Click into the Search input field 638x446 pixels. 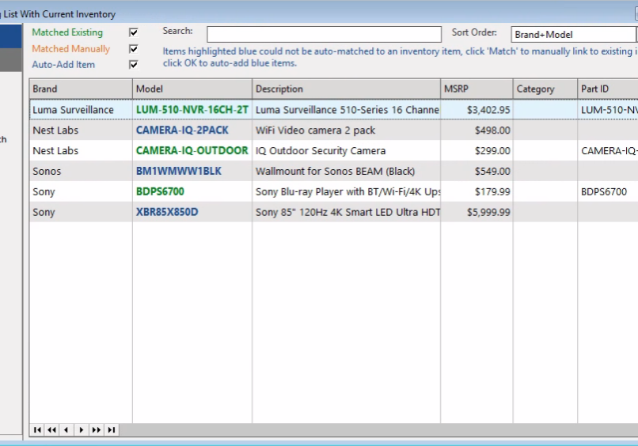pyautogui.click(x=324, y=35)
